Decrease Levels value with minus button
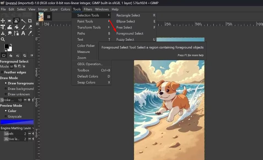This screenshot has height=160, width=263. pos(29,134)
